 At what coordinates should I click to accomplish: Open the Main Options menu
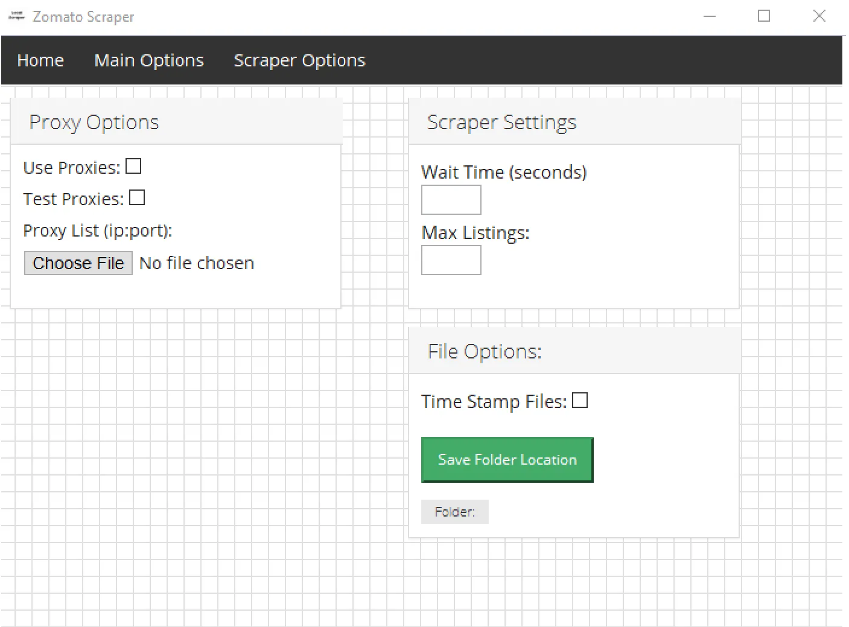[x=149, y=60]
